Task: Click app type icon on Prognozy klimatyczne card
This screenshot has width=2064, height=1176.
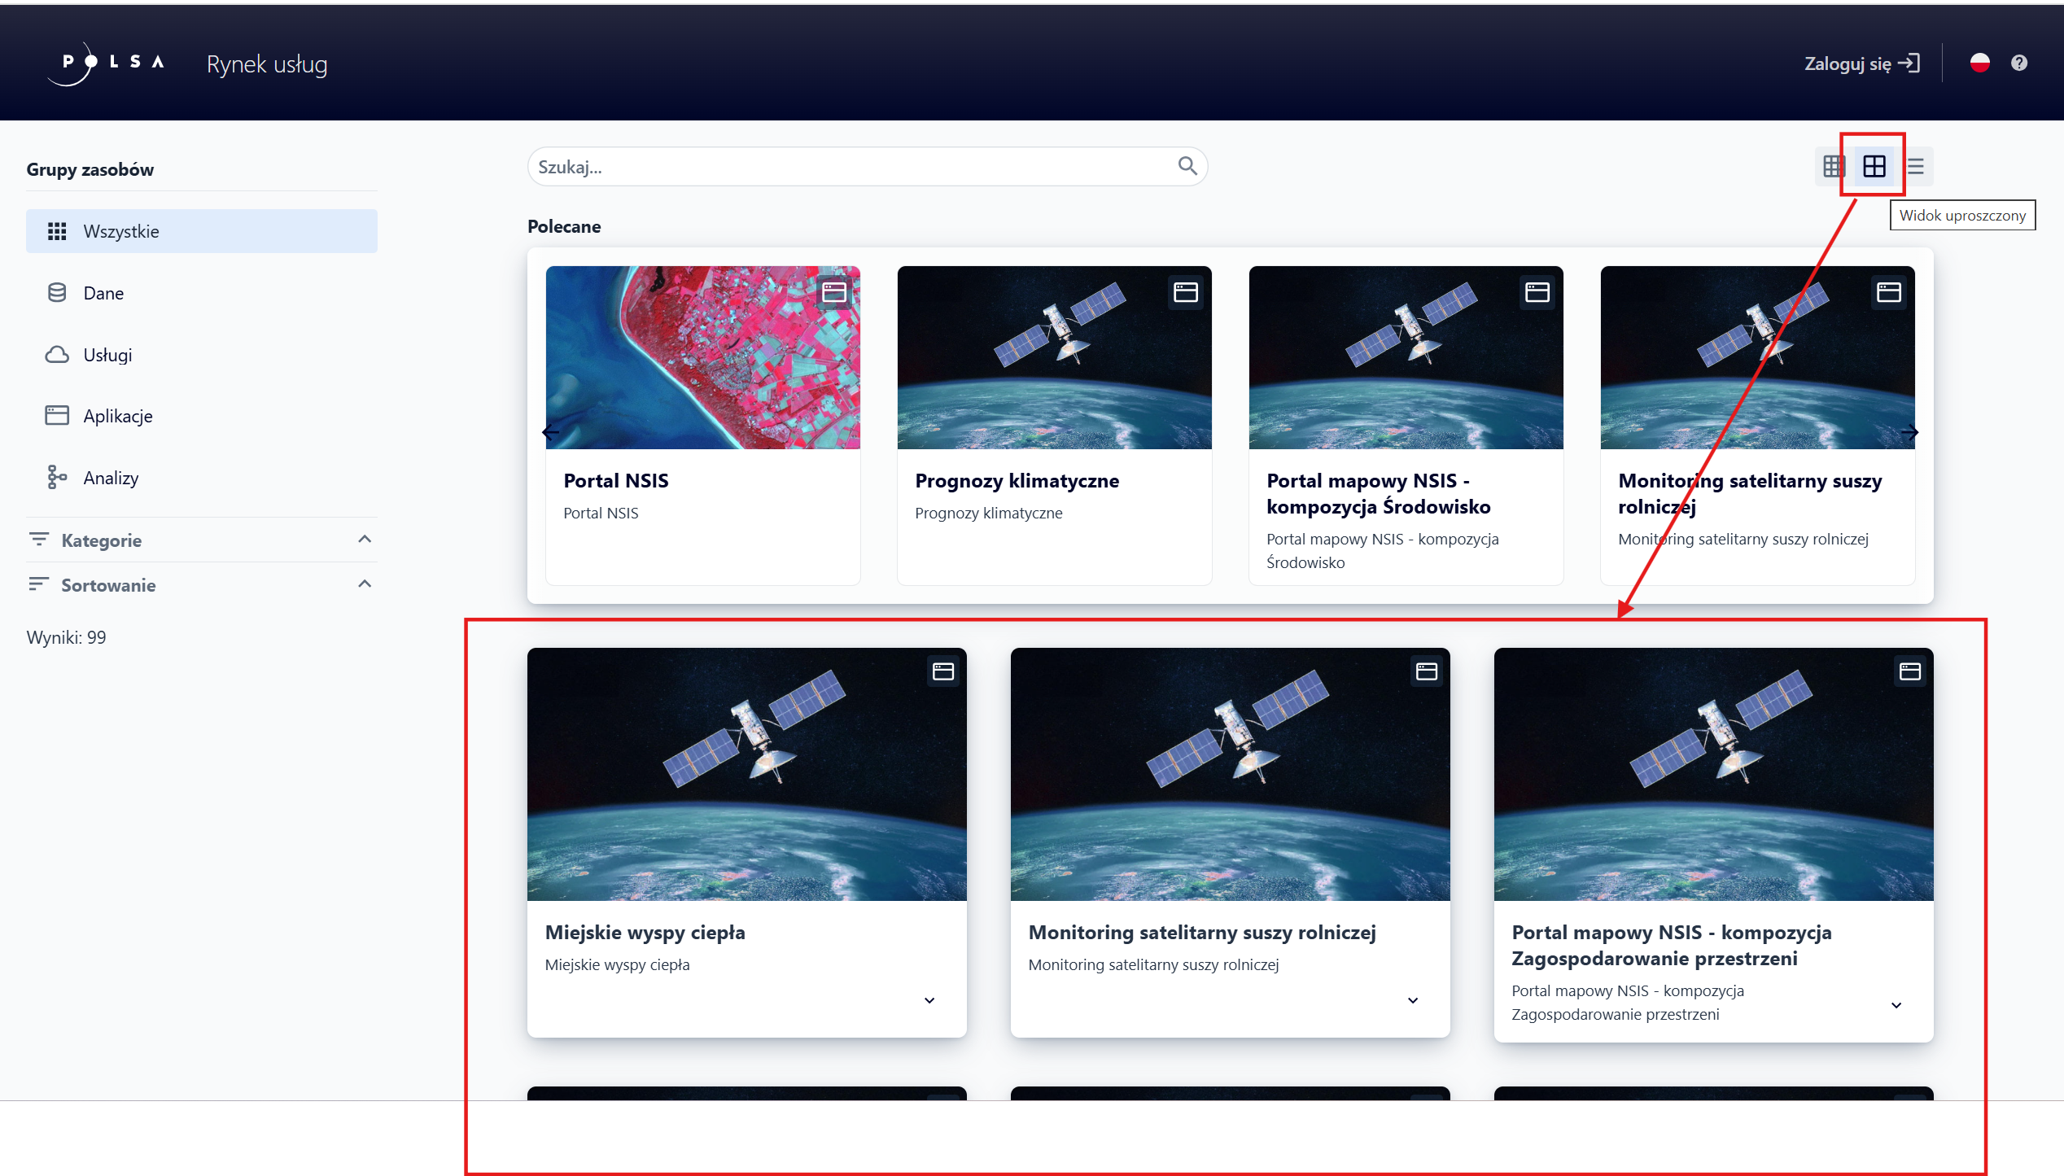Action: coord(1185,293)
